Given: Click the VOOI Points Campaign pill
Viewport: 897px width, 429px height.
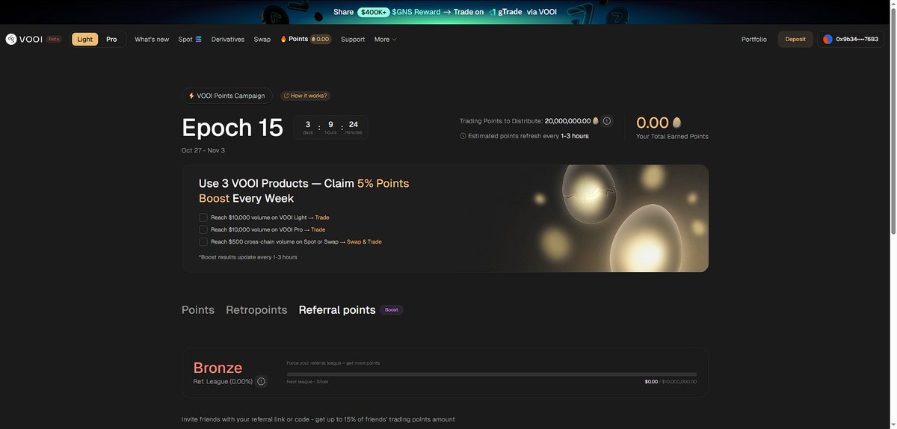Looking at the screenshot, I should (x=227, y=96).
